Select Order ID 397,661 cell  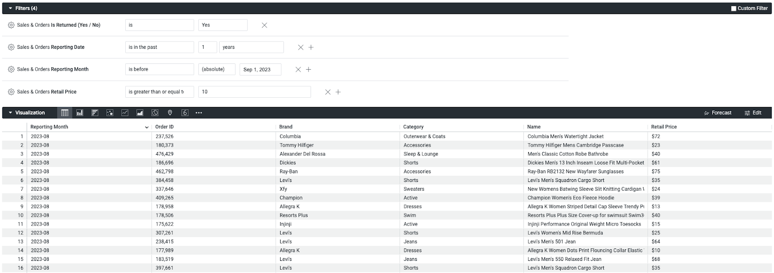pyautogui.click(x=214, y=268)
